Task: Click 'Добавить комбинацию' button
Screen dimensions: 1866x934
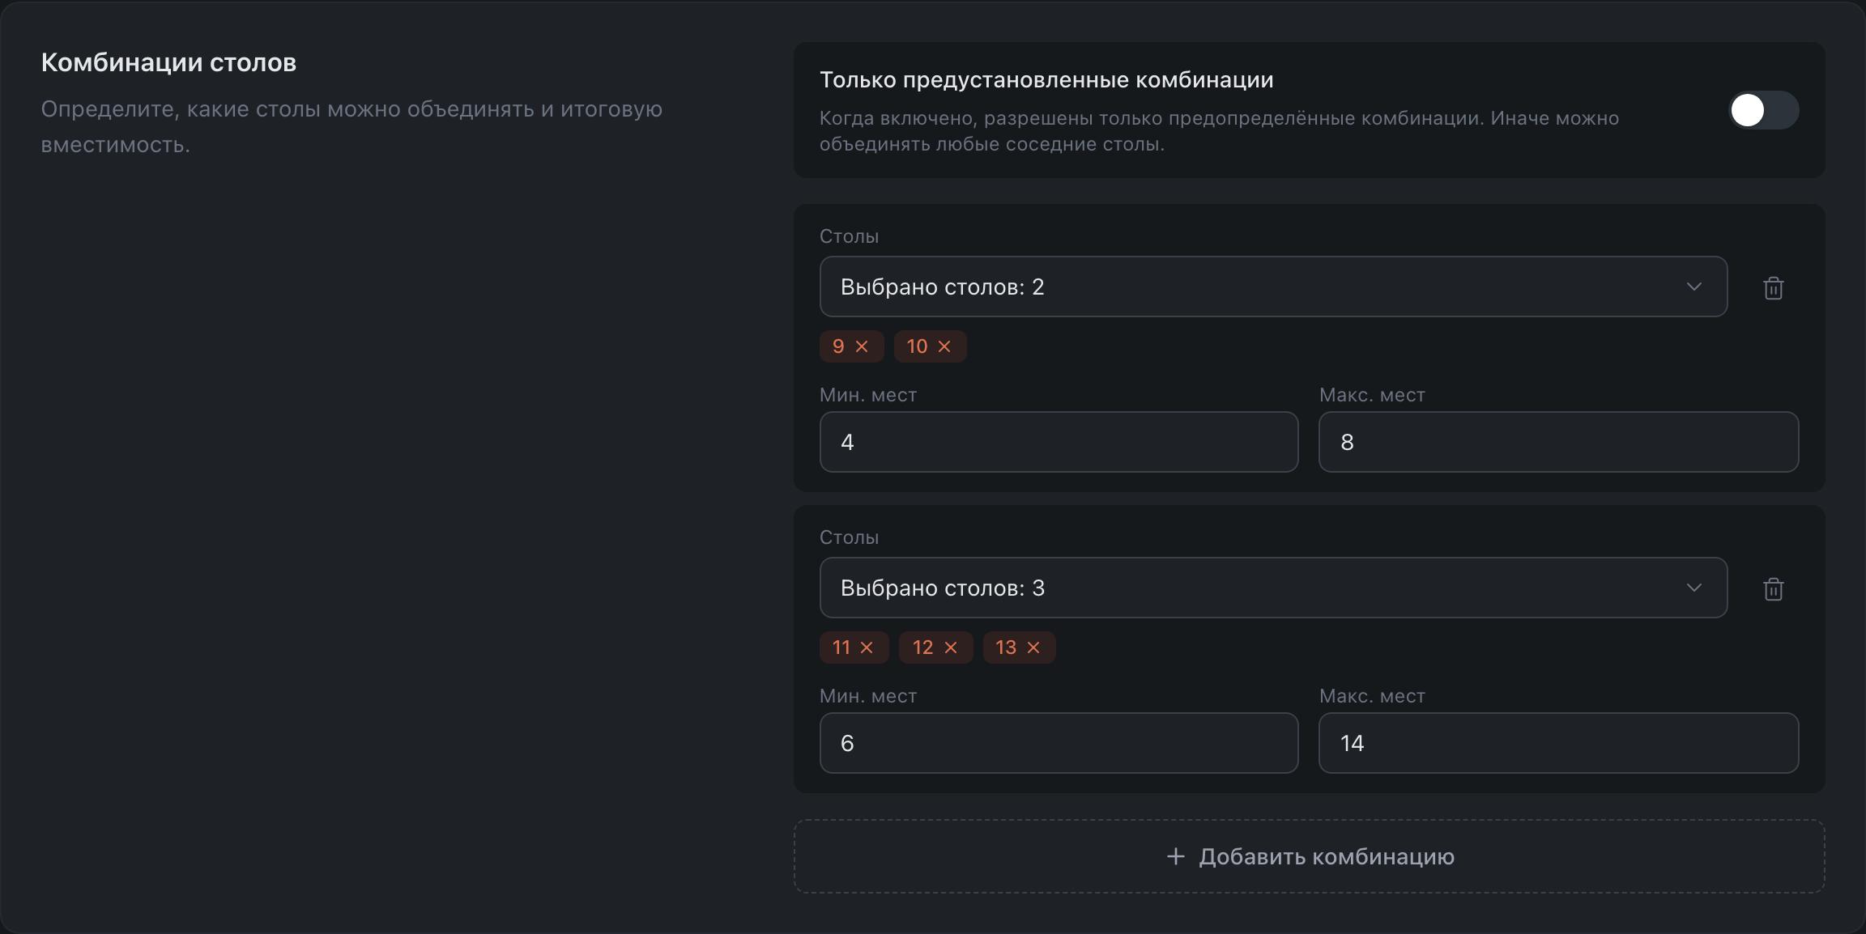Action: pyautogui.click(x=1309, y=856)
